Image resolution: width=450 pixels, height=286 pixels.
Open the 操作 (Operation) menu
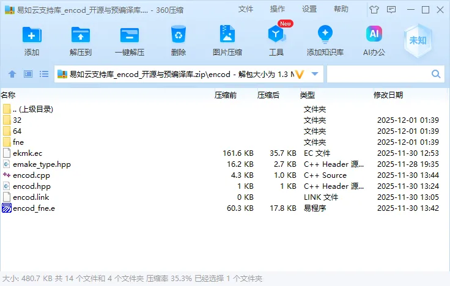click(278, 9)
